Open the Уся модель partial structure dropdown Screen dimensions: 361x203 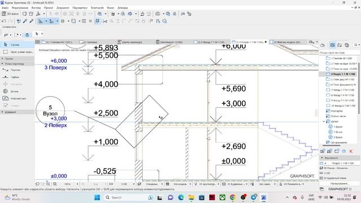[190, 184]
